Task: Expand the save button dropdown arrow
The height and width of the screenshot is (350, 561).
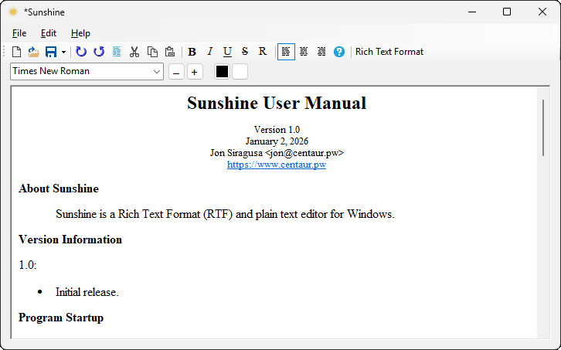Action: tap(63, 52)
